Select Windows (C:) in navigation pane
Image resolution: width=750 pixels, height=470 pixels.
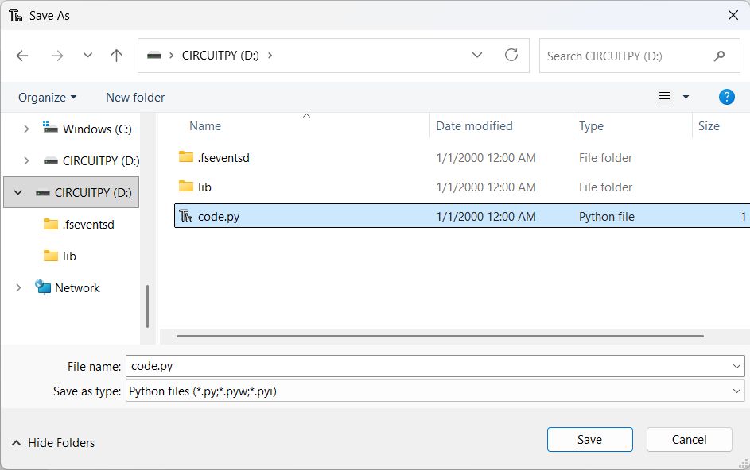pyautogui.click(x=97, y=129)
